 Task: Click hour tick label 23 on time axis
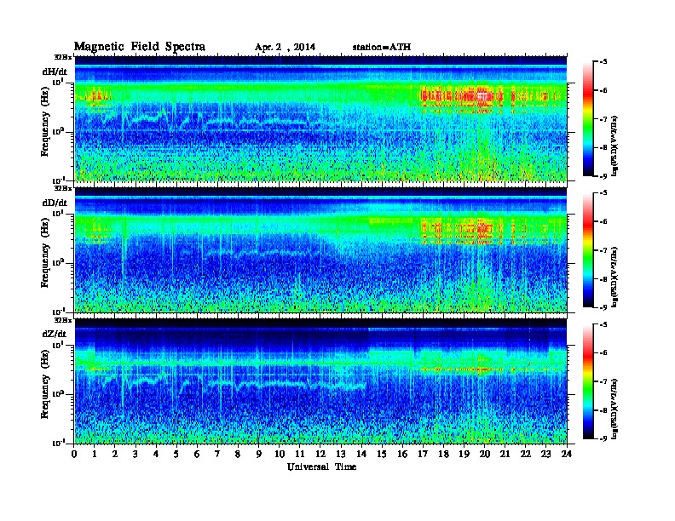pyautogui.click(x=545, y=454)
